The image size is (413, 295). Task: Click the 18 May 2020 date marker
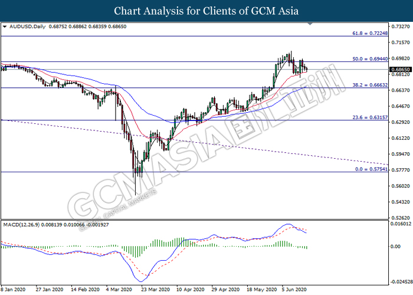point(260,290)
